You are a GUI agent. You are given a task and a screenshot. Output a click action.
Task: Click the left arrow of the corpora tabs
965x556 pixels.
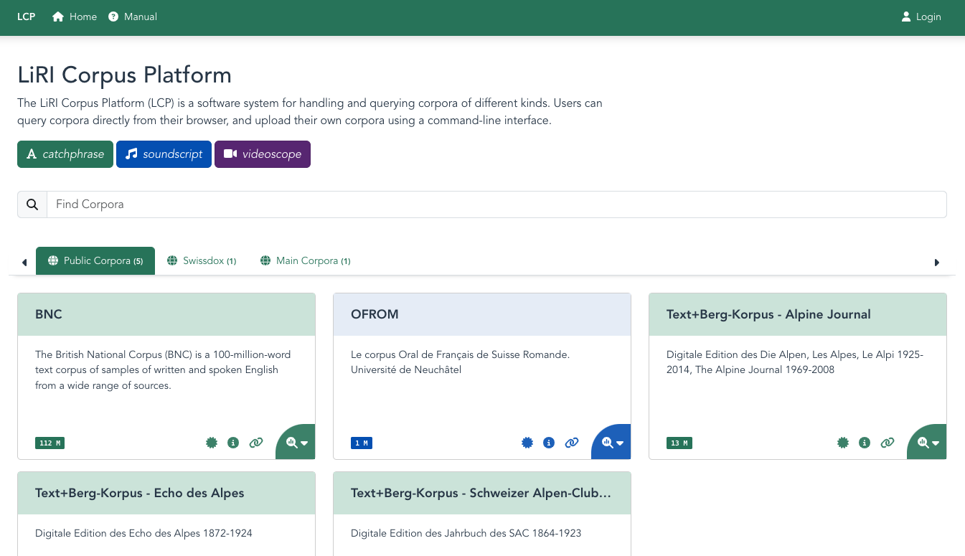pos(24,263)
